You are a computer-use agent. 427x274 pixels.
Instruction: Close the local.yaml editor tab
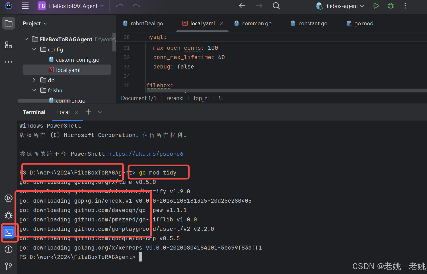click(222, 23)
